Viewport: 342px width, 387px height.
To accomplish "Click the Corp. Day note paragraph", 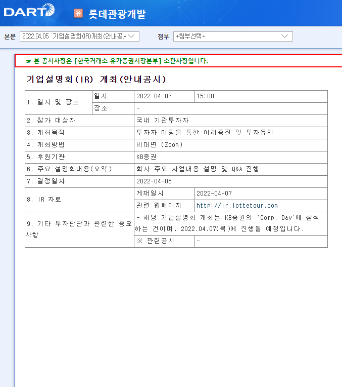I will tap(227, 223).
